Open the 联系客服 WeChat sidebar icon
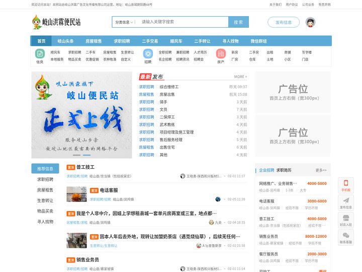This screenshot has width=362, height=272. [x=346, y=238]
